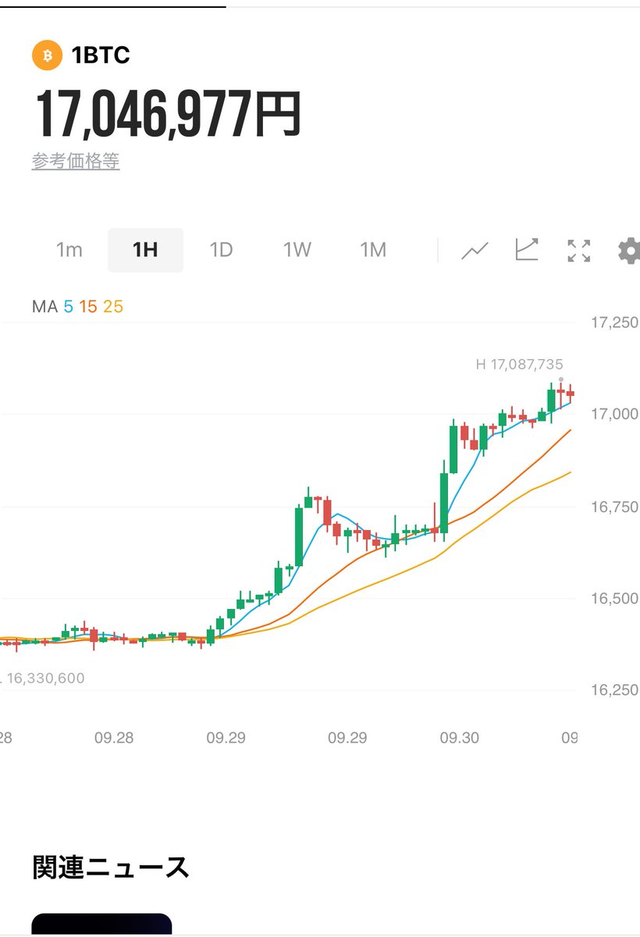Toggle the red MA 15 indicator
Screen dimensions: 640x937
(x=90, y=306)
